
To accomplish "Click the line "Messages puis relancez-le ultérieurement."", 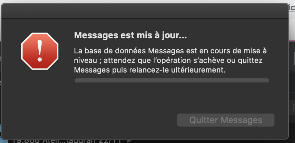I will click(x=150, y=70).
